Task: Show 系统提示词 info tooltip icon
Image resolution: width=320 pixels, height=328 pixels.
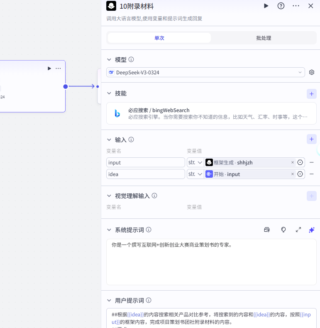Action: [x=149, y=230]
